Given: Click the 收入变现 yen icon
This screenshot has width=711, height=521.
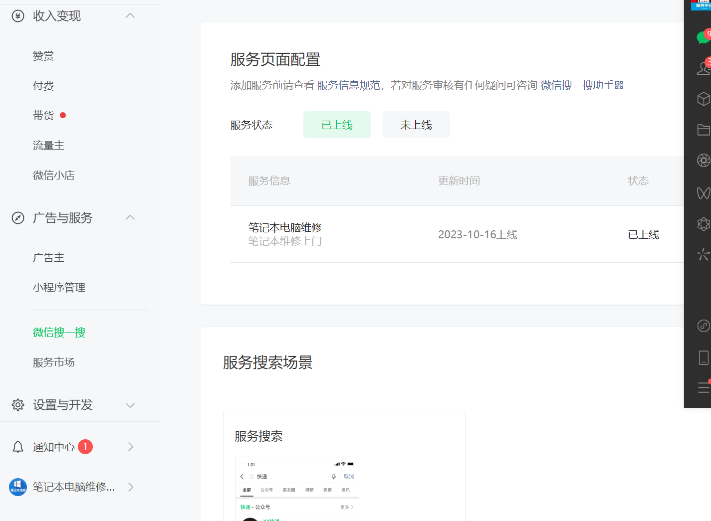Looking at the screenshot, I should pyautogui.click(x=18, y=16).
